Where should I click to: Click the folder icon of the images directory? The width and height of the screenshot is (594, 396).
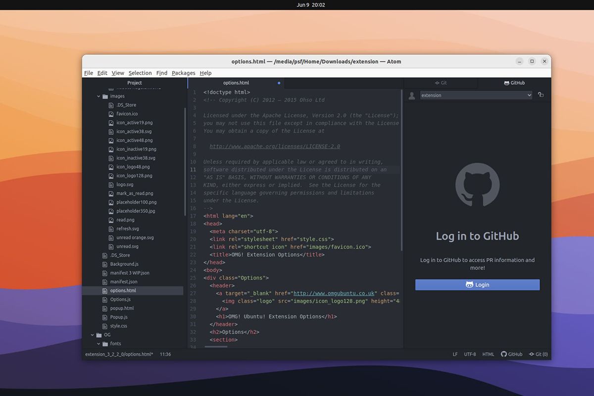(105, 96)
